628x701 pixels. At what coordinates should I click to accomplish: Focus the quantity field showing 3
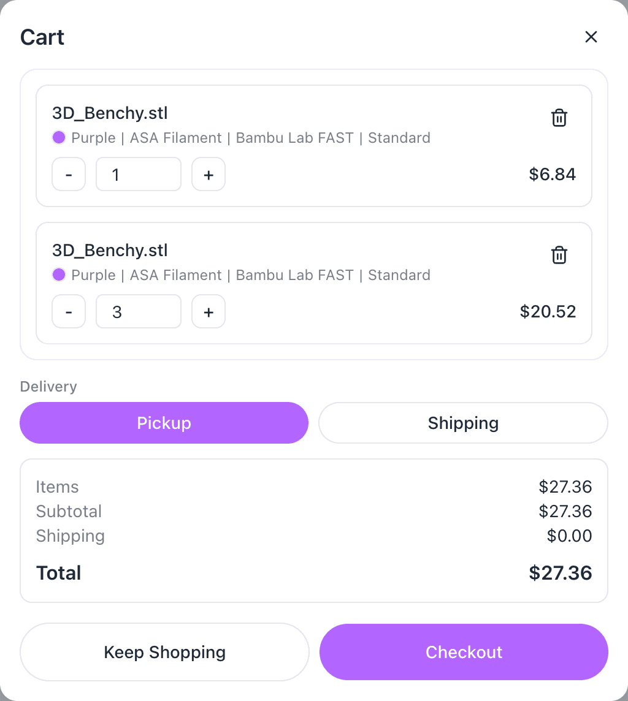click(139, 312)
